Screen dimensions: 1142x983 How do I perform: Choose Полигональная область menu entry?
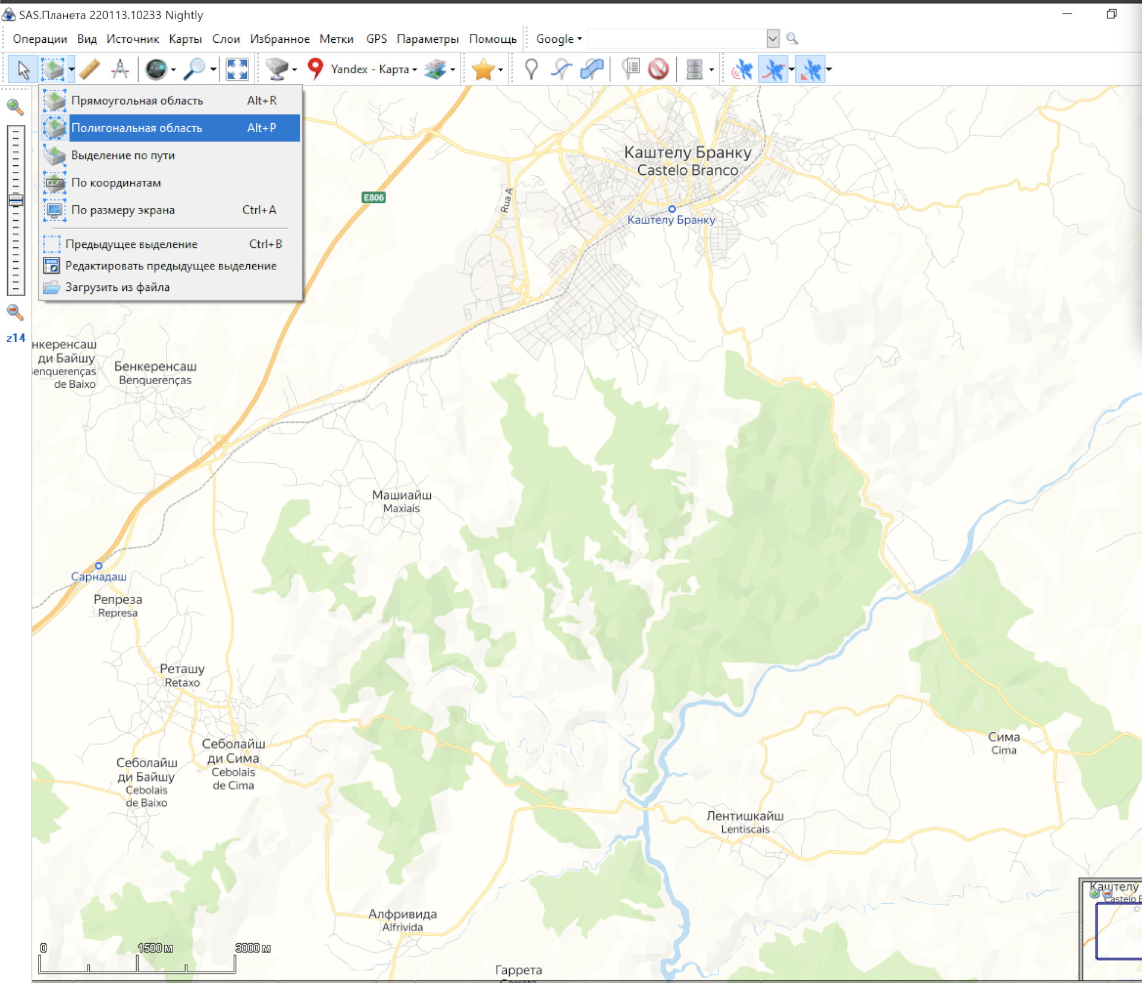tap(171, 128)
